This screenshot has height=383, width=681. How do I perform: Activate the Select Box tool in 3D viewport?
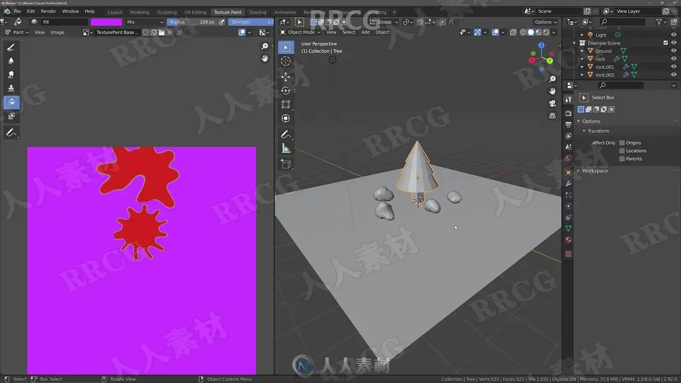286,47
